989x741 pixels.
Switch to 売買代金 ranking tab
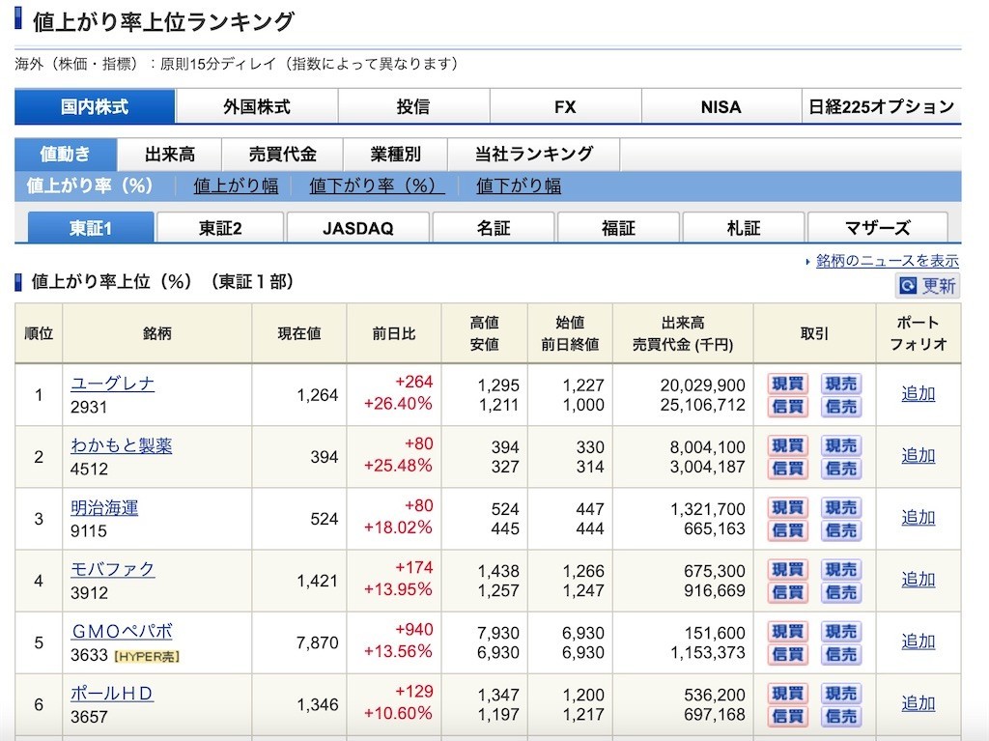click(x=282, y=155)
